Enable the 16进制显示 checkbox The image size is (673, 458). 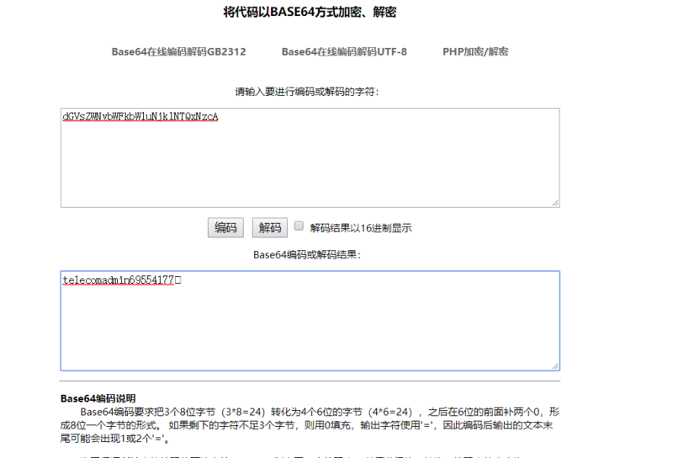pyautogui.click(x=299, y=226)
